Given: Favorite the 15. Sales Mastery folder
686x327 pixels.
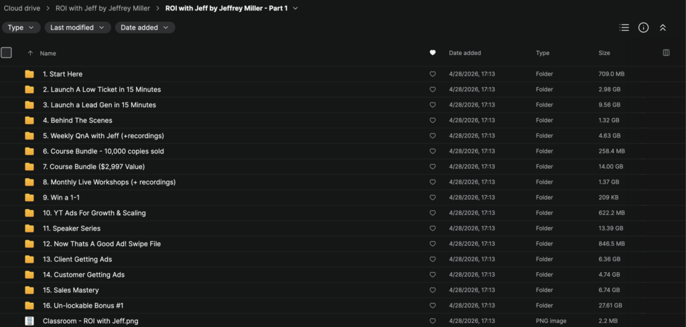Looking at the screenshot, I should [433, 290].
